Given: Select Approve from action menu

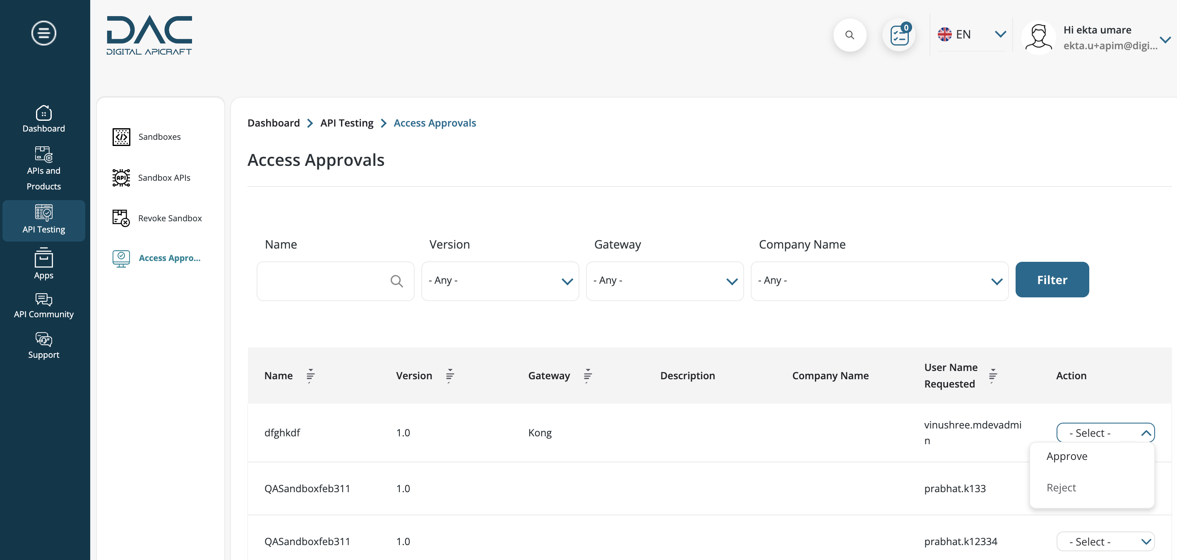Looking at the screenshot, I should (1067, 456).
